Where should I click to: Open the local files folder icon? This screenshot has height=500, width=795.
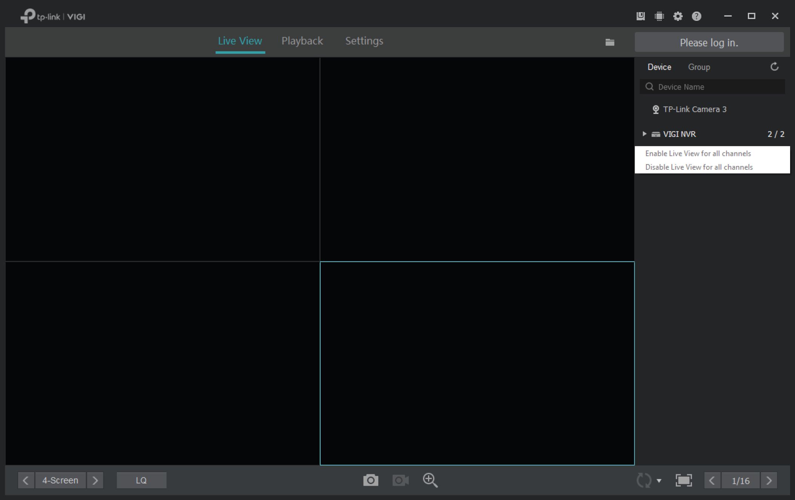(610, 43)
